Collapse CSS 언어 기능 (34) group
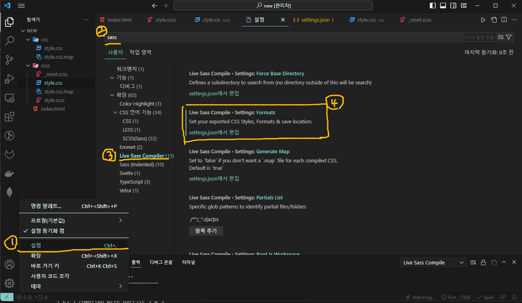The height and width of the screenshot is (303, 522). [x=115, y=112]
